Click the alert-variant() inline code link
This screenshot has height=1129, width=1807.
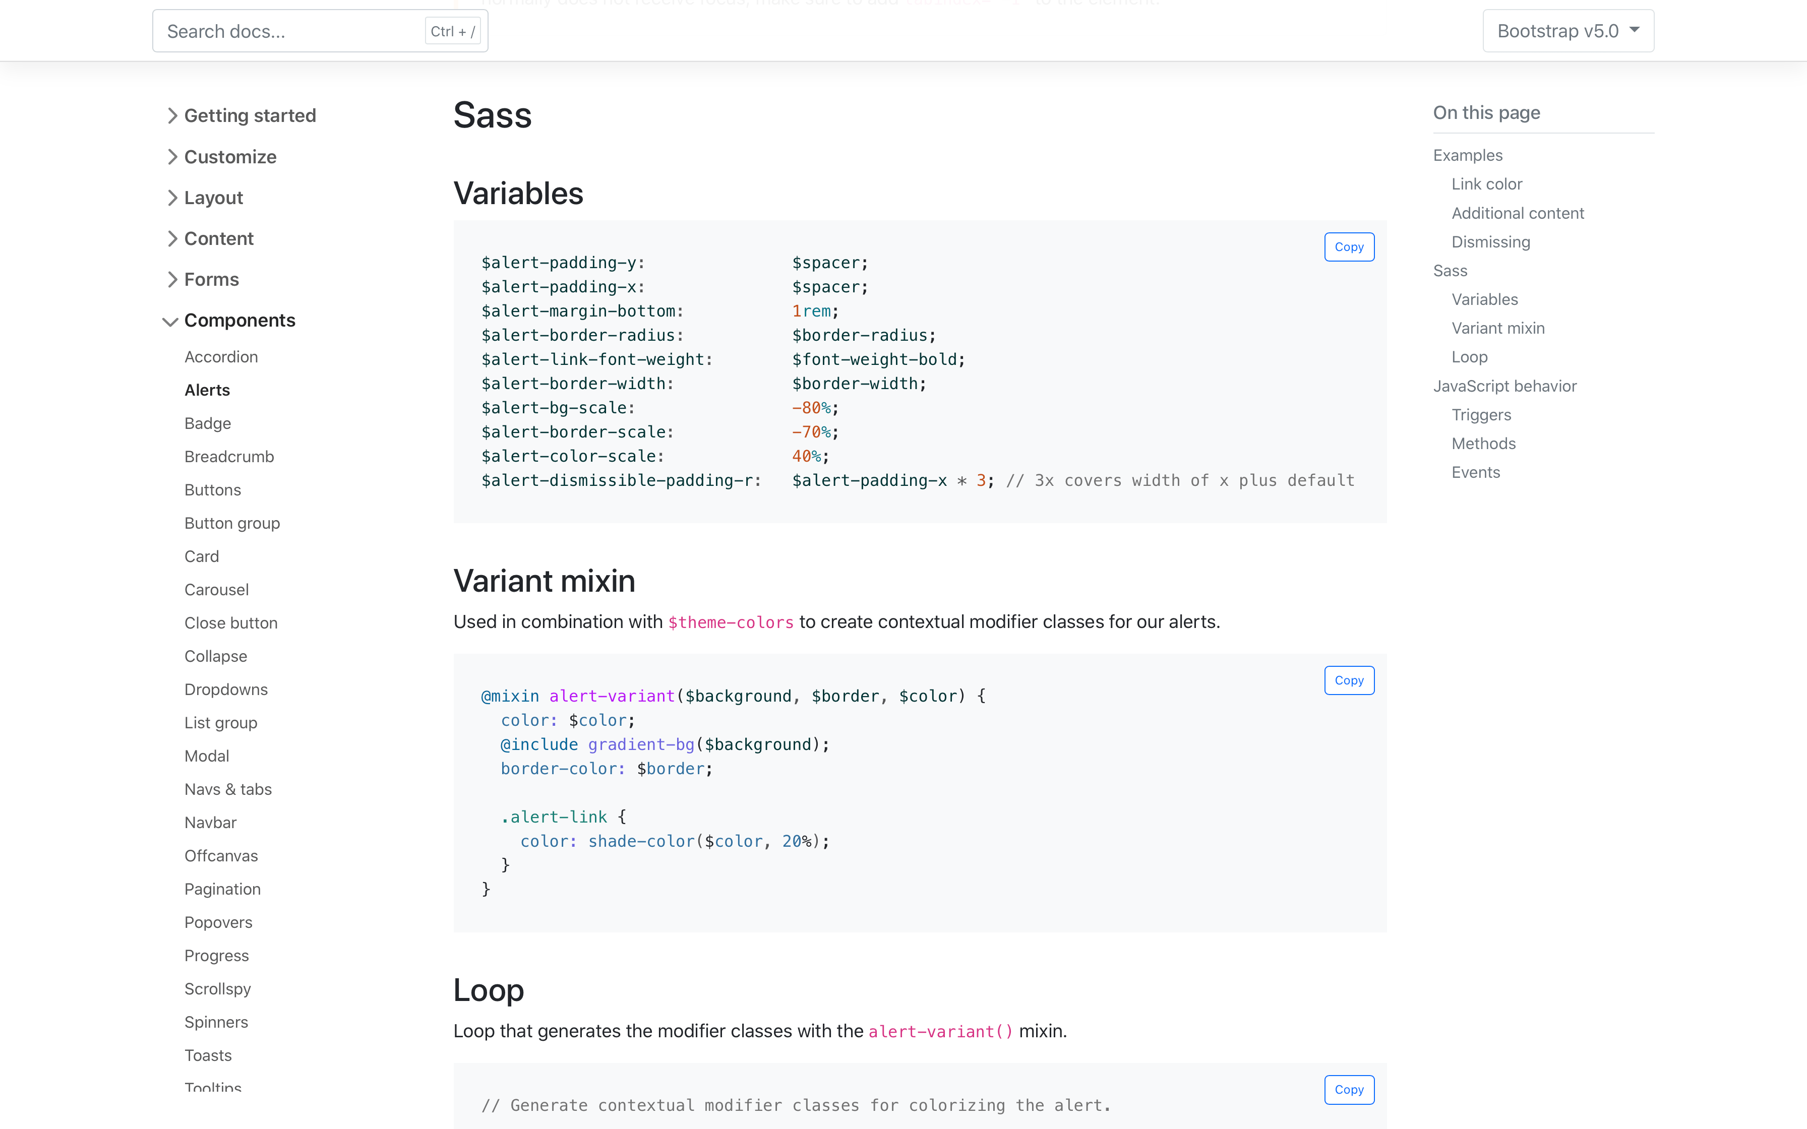(x=939, y=1030)
